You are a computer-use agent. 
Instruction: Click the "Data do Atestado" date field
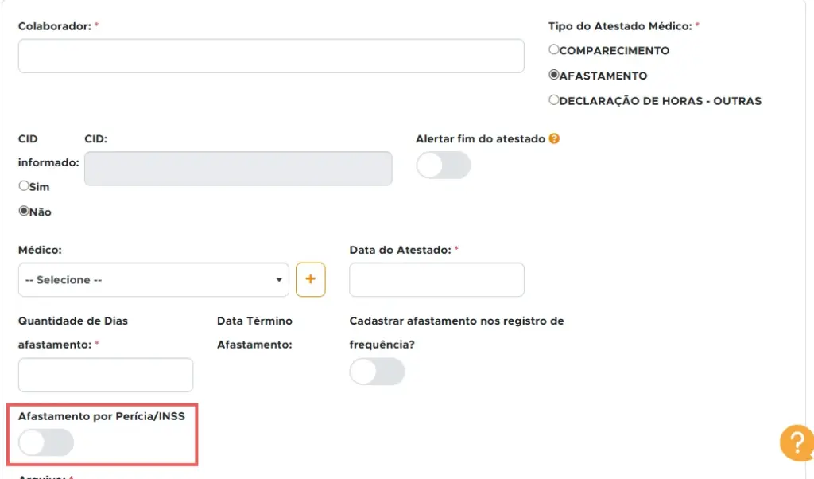click(x=436, y=279)
